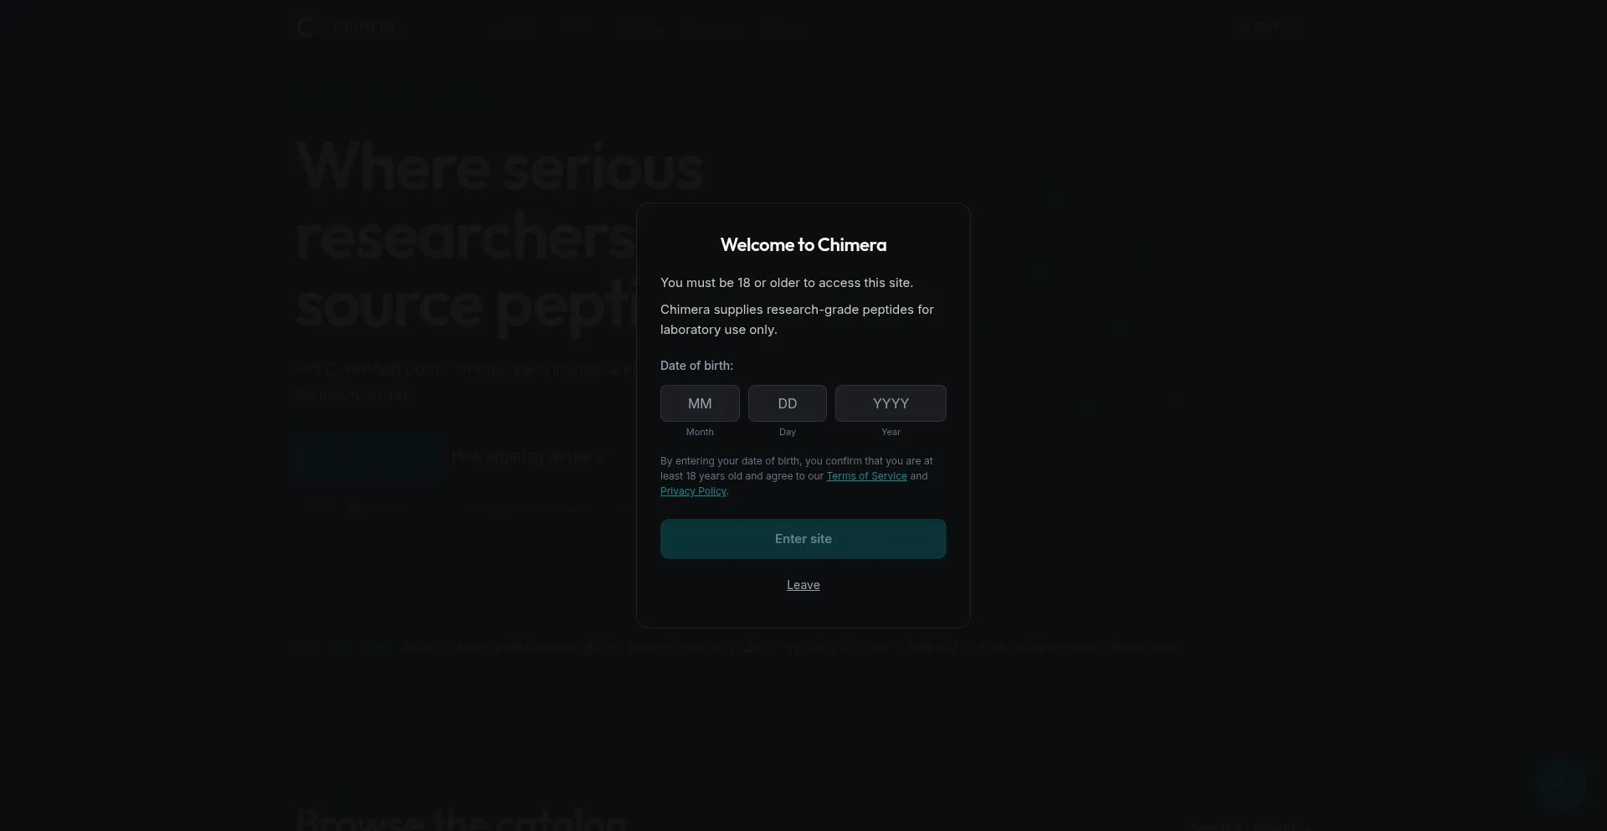Open the Terms of Service link
Screen dimensions: 1607x831
[x=866, y=476]
